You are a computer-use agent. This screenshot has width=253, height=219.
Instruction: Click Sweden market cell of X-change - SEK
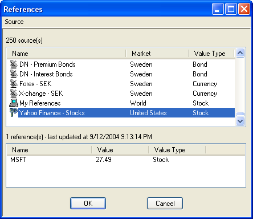pos(141,94)
